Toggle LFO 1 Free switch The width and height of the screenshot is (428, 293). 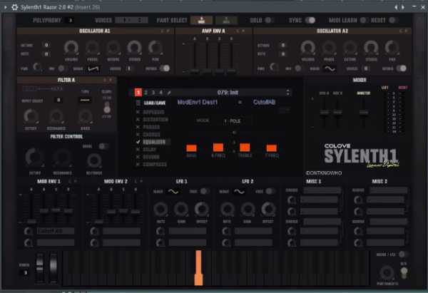click(x=203, y=192)
